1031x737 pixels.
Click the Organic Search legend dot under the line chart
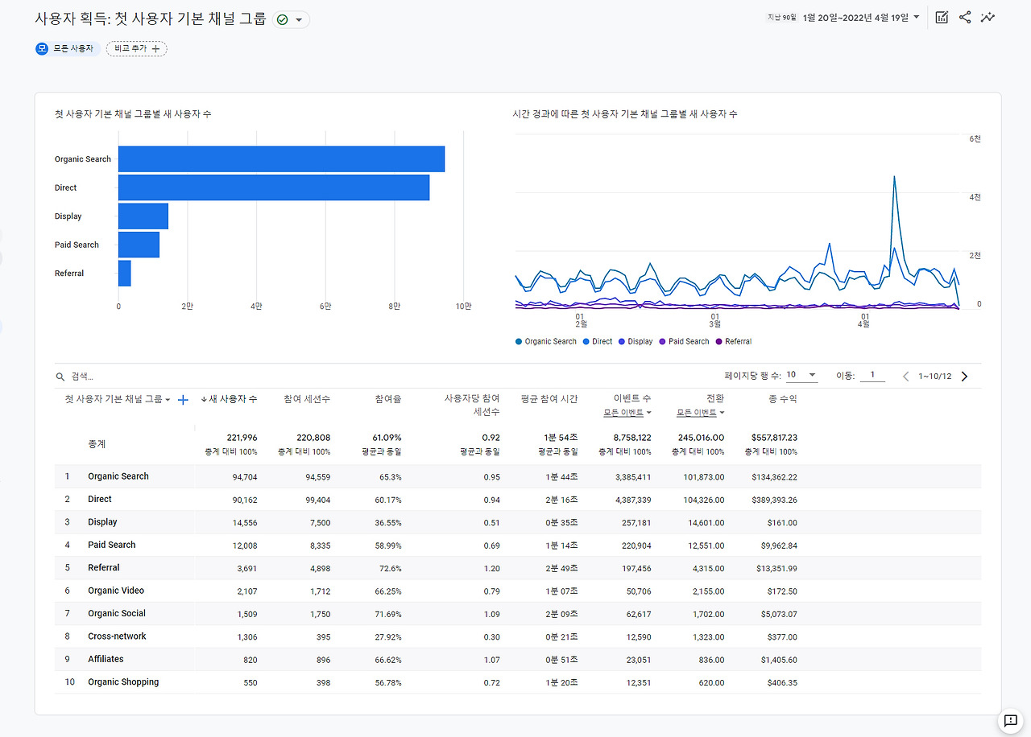pos(518,342)
